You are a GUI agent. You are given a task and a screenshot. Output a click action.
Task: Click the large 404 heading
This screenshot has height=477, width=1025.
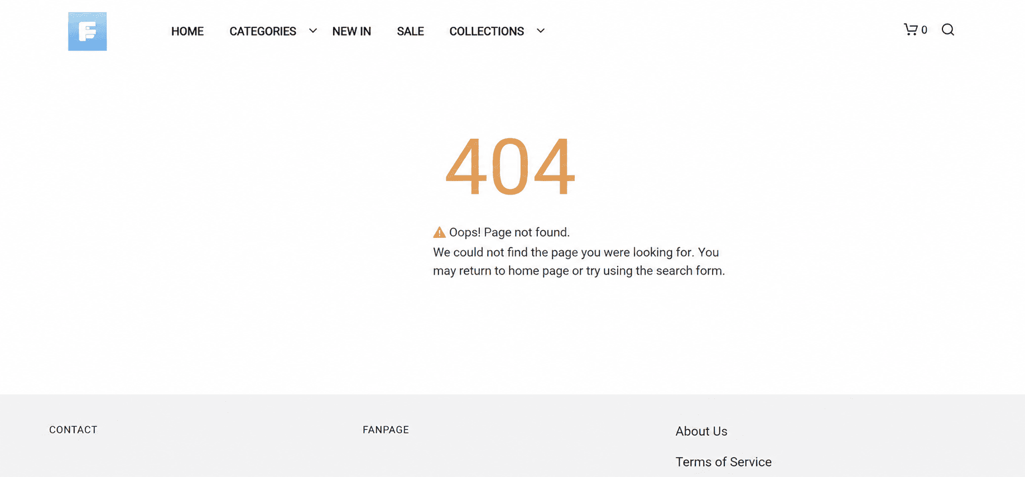click(510, 167)
